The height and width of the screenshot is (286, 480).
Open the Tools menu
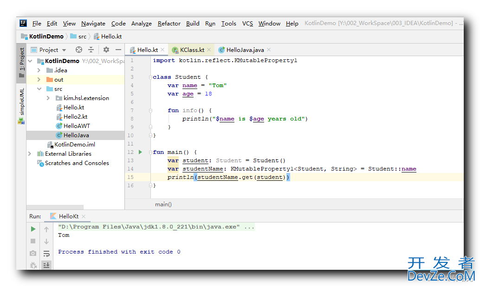pyautogui.click(x=229, y=24)
